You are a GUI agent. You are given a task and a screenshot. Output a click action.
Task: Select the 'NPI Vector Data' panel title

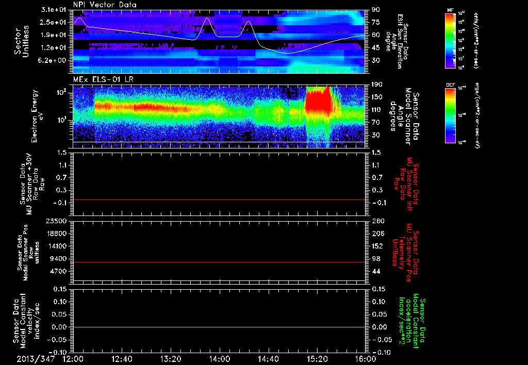pyautogui.click(x=105, y=5)
